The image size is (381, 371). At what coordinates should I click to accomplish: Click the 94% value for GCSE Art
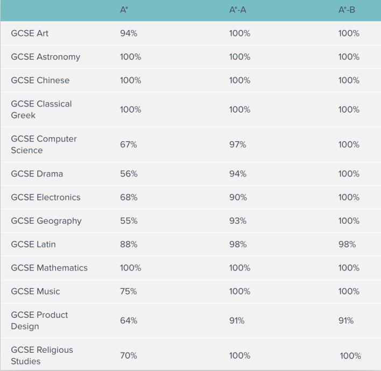[x=129, y=33]
